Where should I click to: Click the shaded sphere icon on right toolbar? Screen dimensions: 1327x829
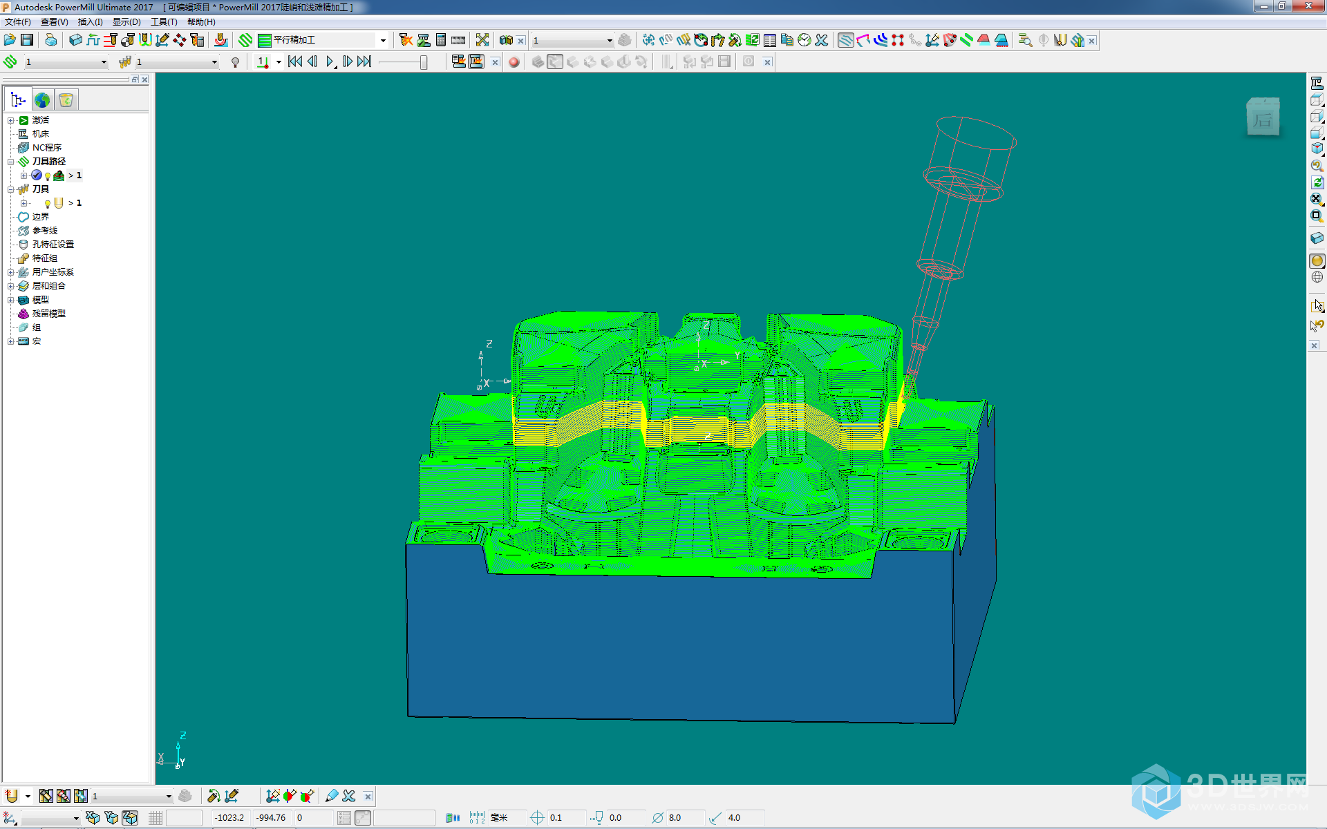pos(1317,260)
